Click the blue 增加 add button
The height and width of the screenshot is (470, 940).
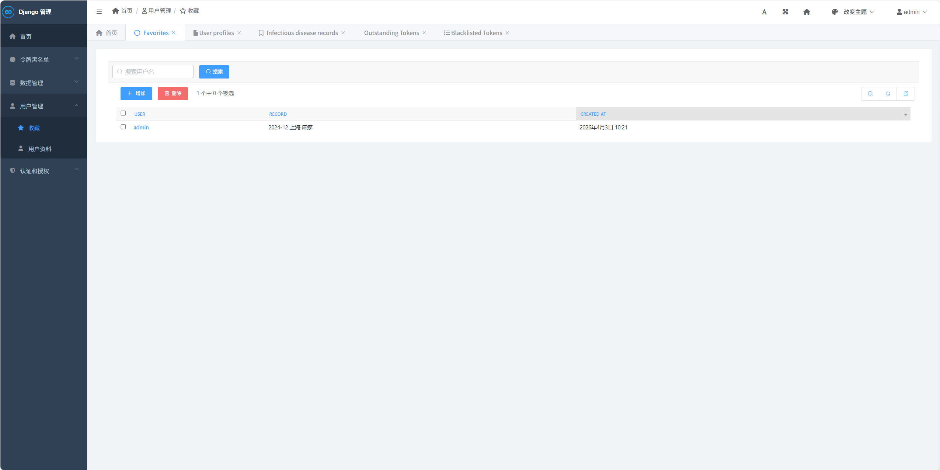[136, 94]
